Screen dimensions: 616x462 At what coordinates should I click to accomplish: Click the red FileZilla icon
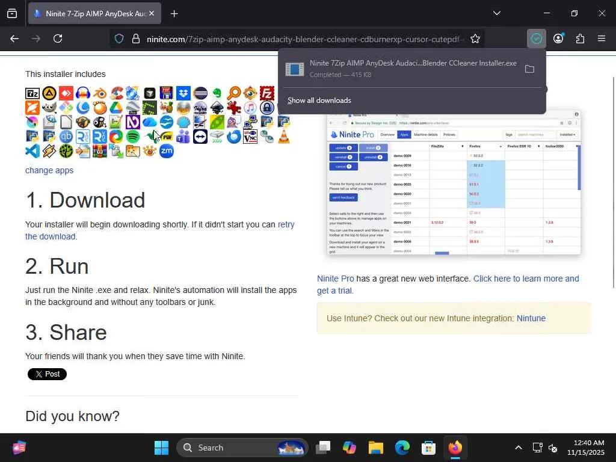(267, 93)
